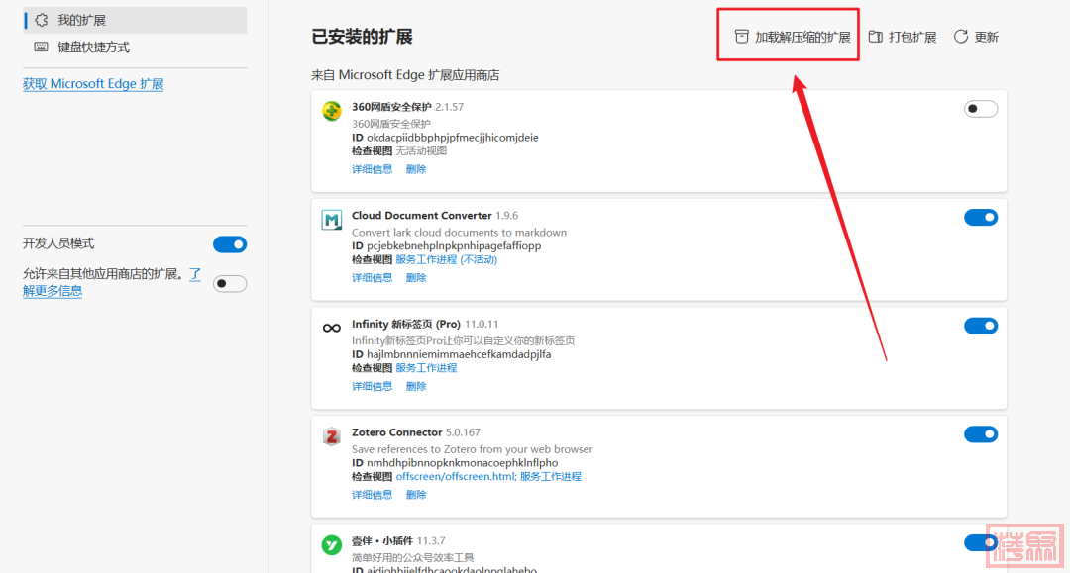Click the Cloud Document Converter icon
The height and width of the screenshot is (573, 1070).
[x=332, y=220]
